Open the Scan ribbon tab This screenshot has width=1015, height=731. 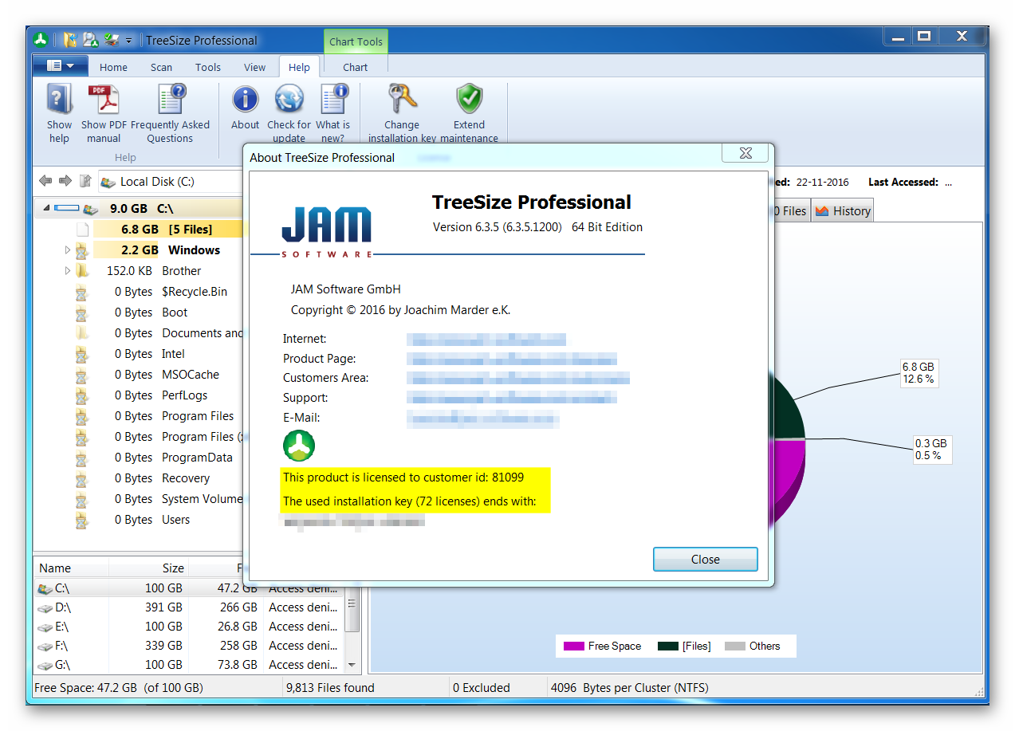[x=161, y=67]
